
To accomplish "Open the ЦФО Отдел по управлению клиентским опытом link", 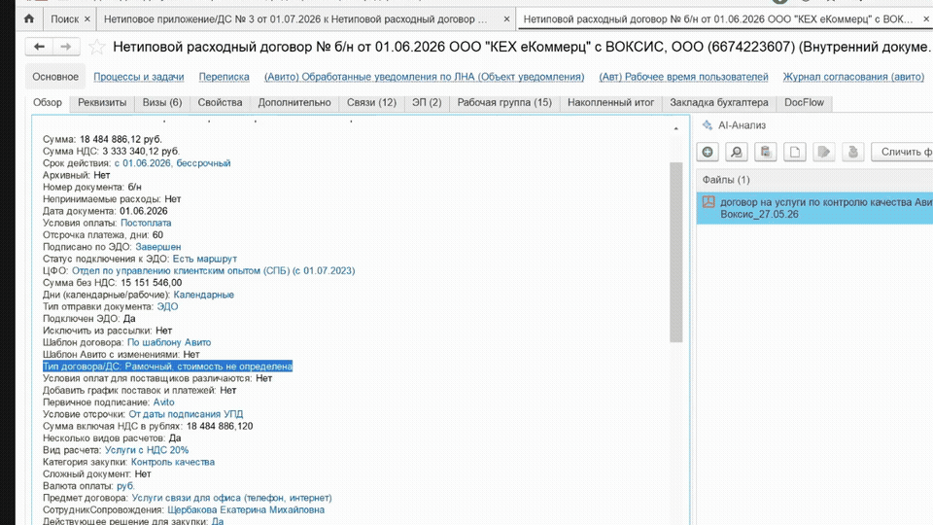I will point(214,271).
